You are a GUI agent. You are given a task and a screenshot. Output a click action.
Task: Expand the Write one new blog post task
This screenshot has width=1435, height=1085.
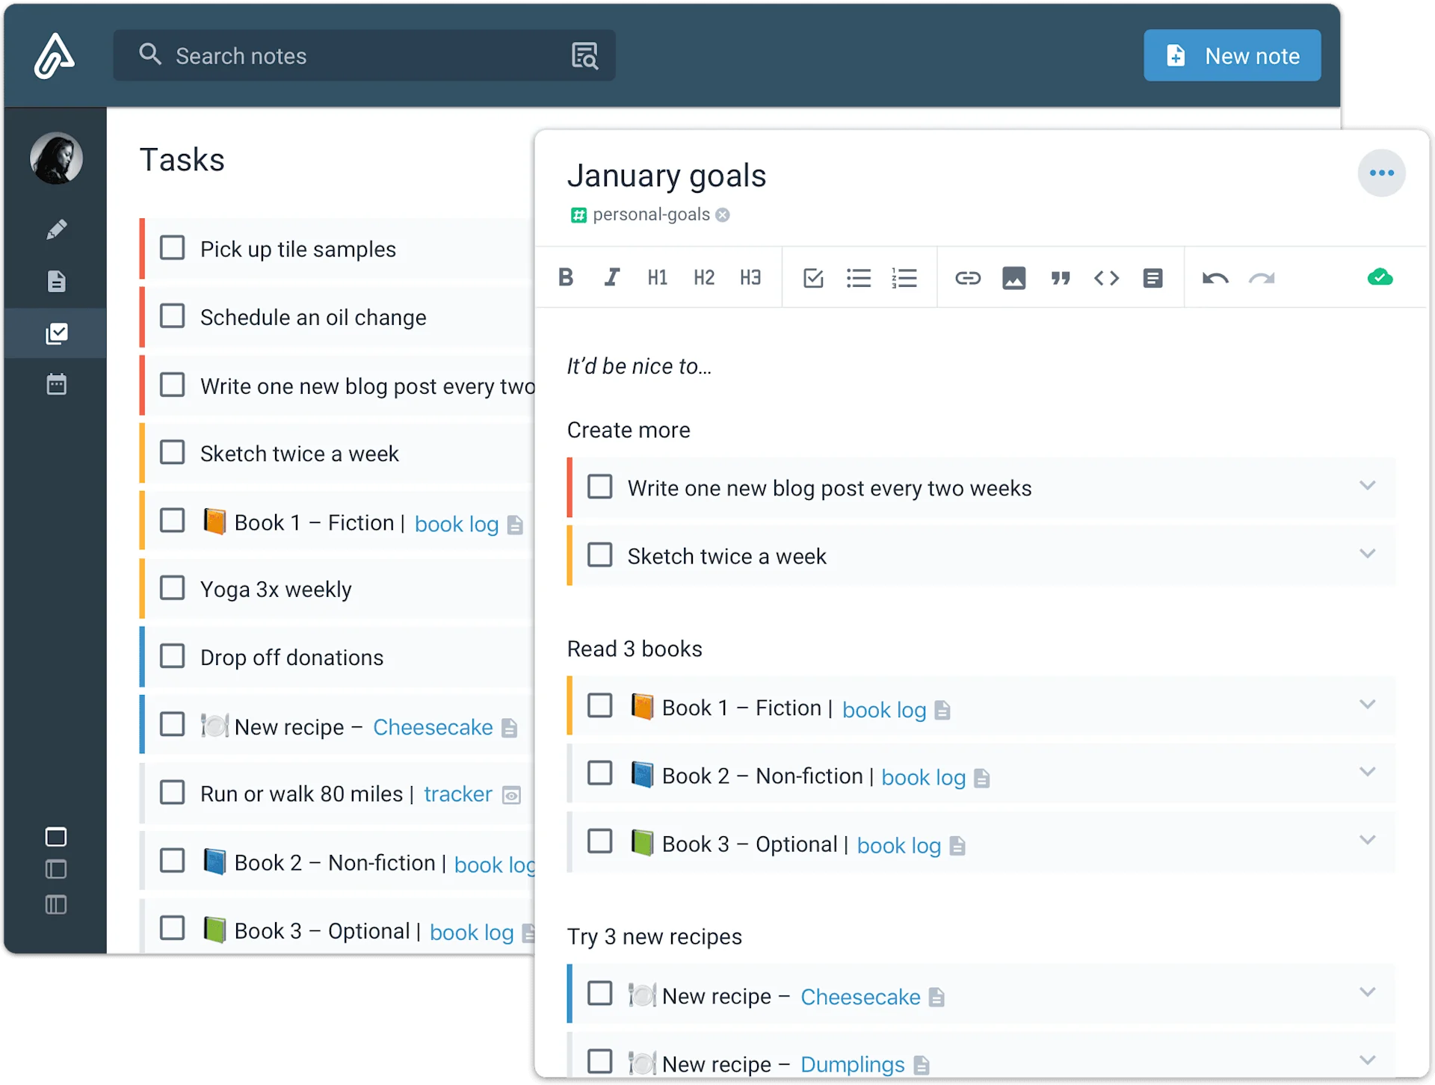[x=1368, y=485]
